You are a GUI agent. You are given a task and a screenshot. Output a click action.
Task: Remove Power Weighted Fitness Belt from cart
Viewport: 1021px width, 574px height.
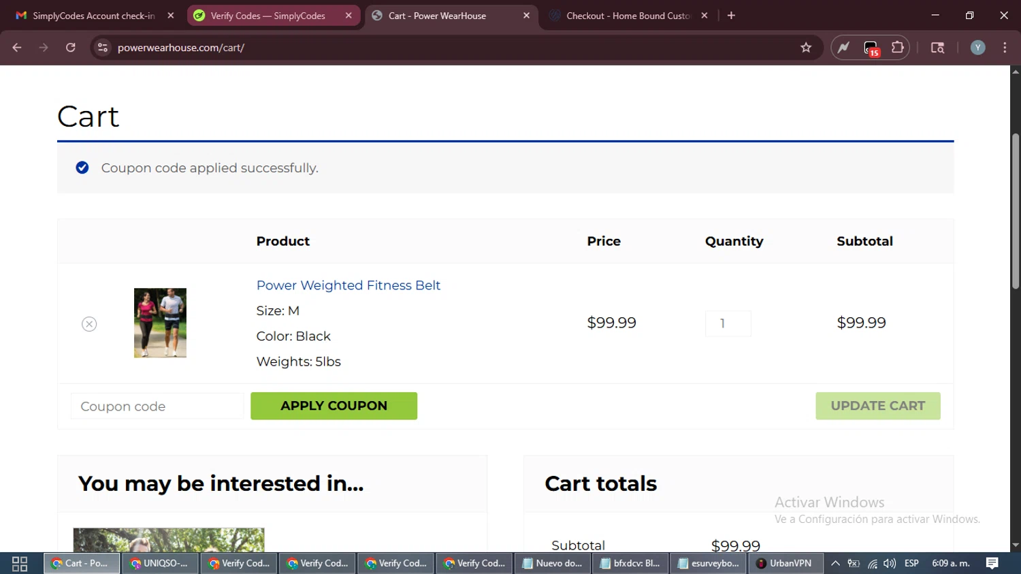tap(89, 324)
